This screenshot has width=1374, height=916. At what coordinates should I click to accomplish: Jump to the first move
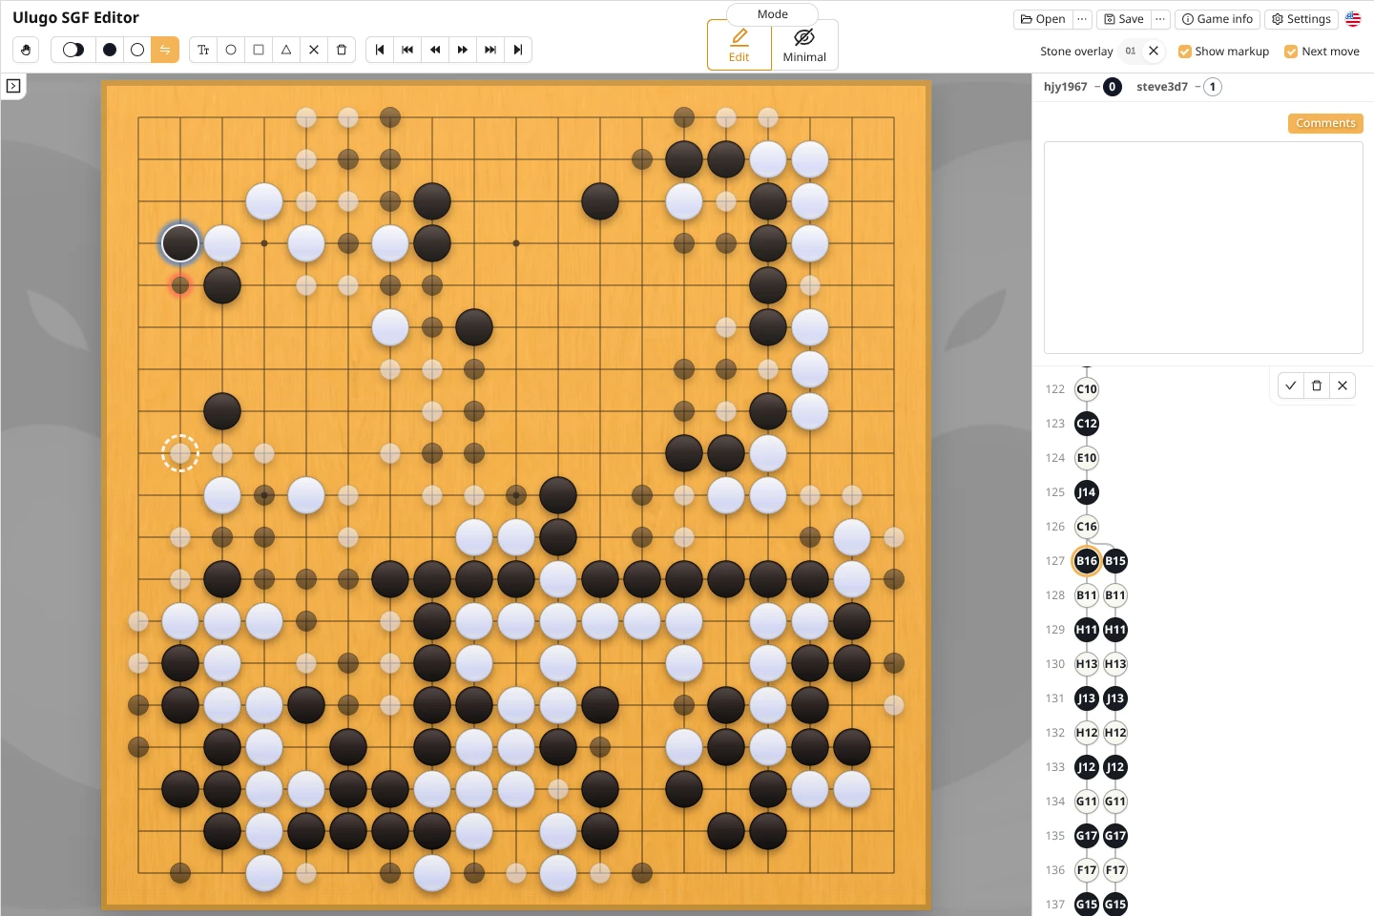pos(380,50)
